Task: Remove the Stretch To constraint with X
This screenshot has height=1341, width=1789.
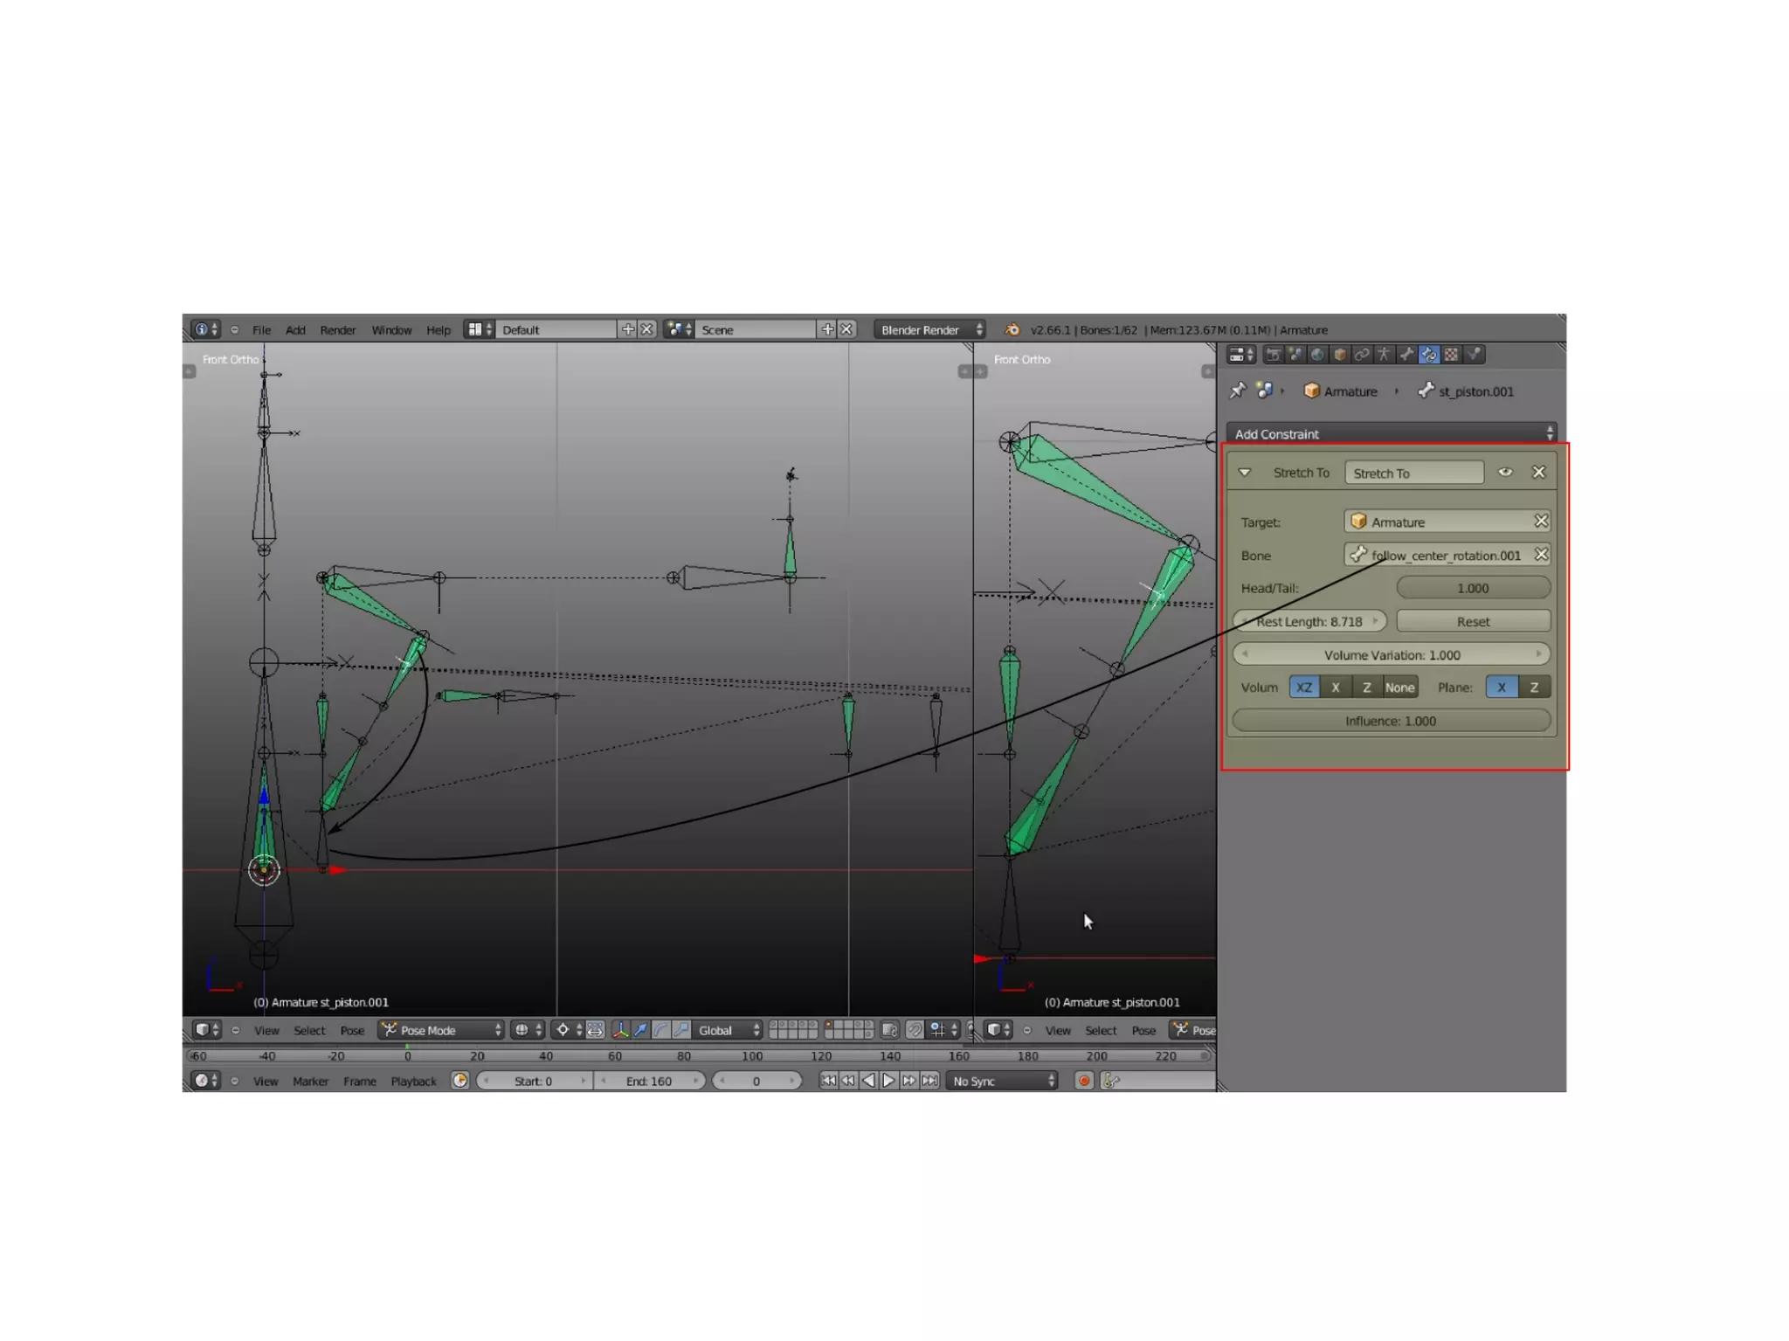Action: pos(1538,473)
